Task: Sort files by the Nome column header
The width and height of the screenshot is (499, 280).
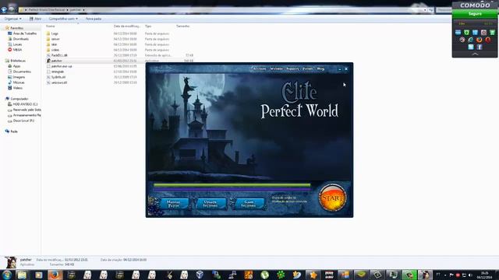Action: (x=50, y=26)
